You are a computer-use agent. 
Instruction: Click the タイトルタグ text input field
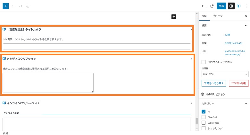pos(97,46)
